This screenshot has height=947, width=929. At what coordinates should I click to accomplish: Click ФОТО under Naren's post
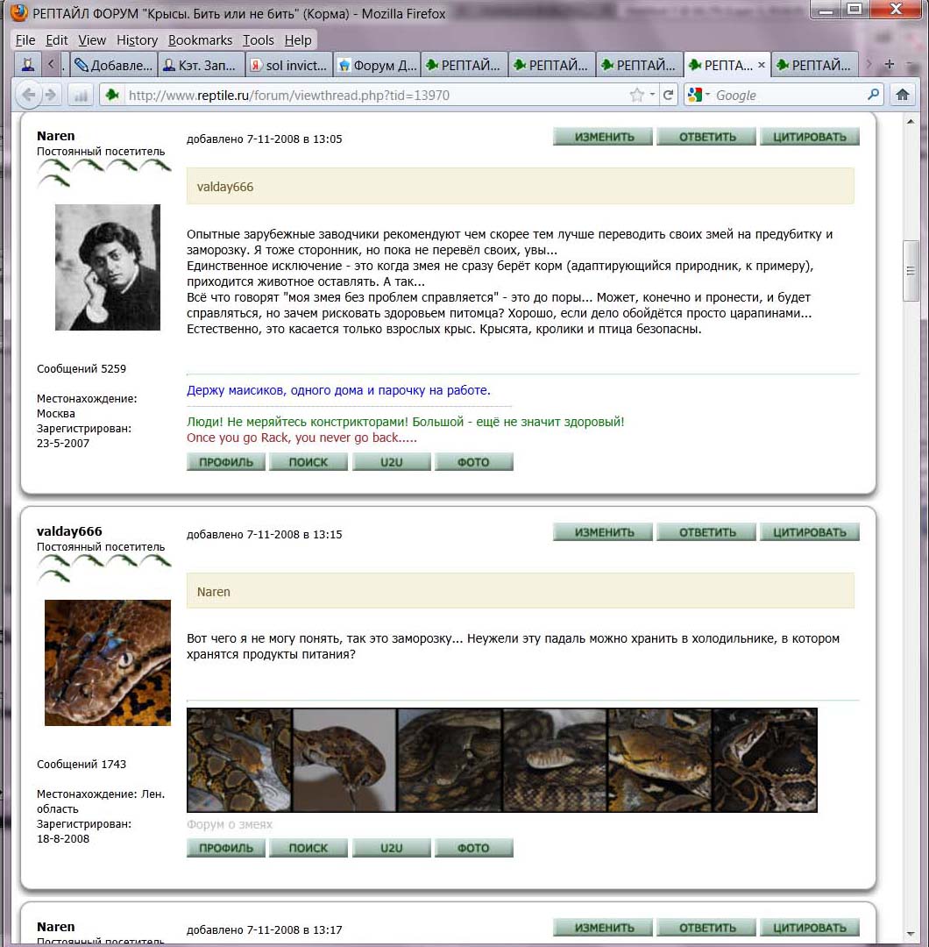pos(474,462)
